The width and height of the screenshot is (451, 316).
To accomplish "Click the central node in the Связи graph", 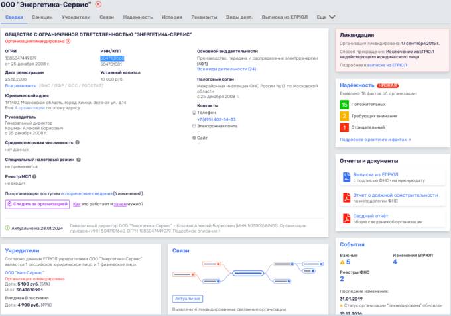I will pyautogui.click(x=248, y=273).
